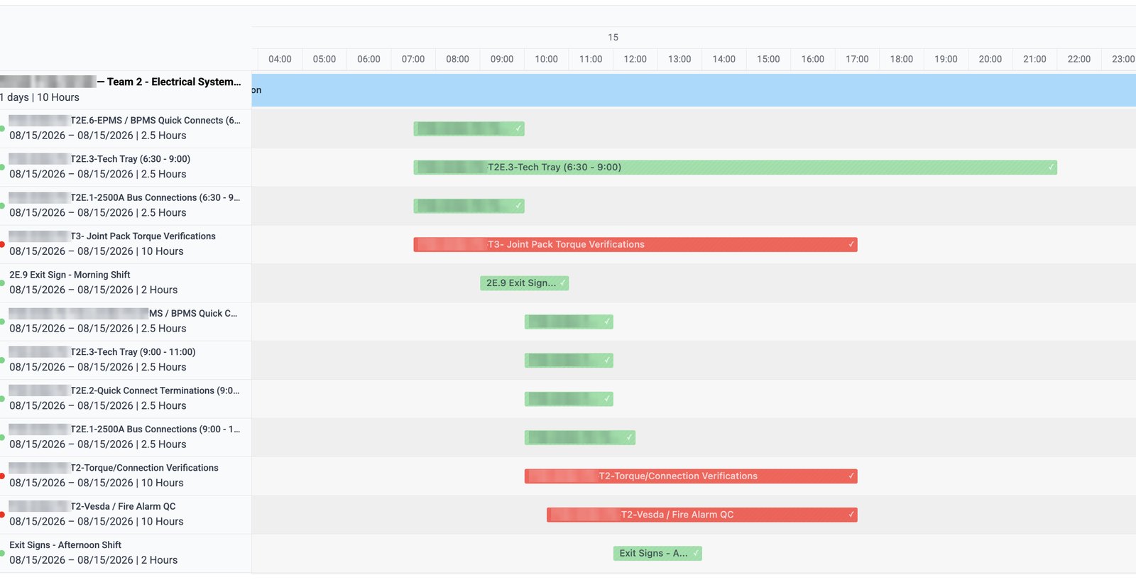1136x580 pixels.
Task: Select the T2E.1-2500A Bus Connections (9:00 - 1... task row
Action: tap(126, 437)
